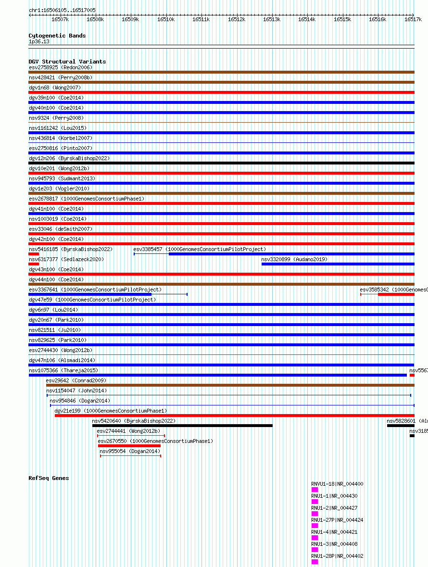Viewport: 428px width, 567px height.
Task: Click nsv1075366 (Thareja2015) label
Action: (63, 371)
